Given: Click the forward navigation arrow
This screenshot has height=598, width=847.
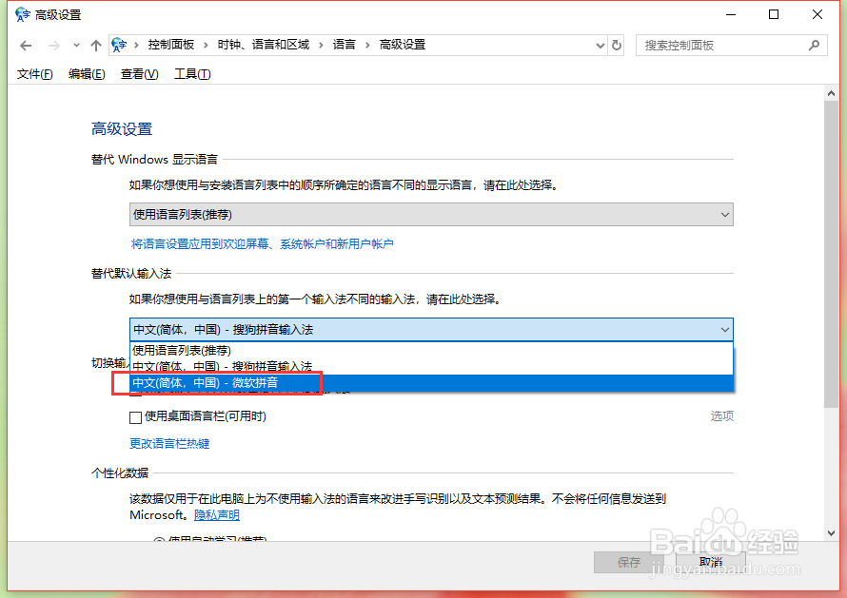Looking at the screenshot, I should [49, 45].
